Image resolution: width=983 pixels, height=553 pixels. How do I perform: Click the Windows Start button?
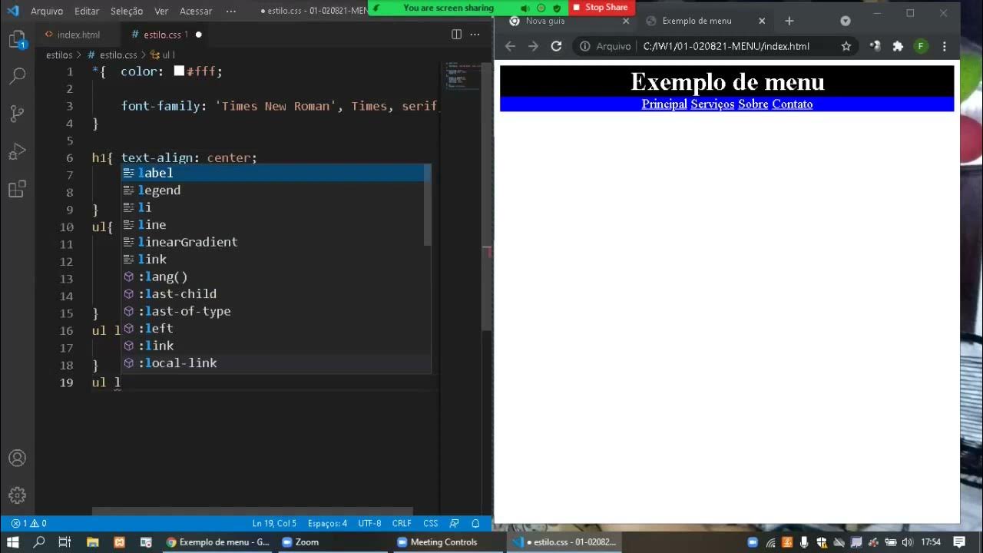(x=13, y=542)
